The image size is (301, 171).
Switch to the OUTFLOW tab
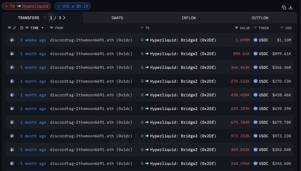point(260,18)
